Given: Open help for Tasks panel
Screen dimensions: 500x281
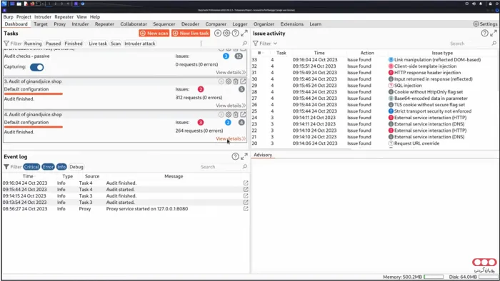Looking at the screenshot, I should 235,33.
